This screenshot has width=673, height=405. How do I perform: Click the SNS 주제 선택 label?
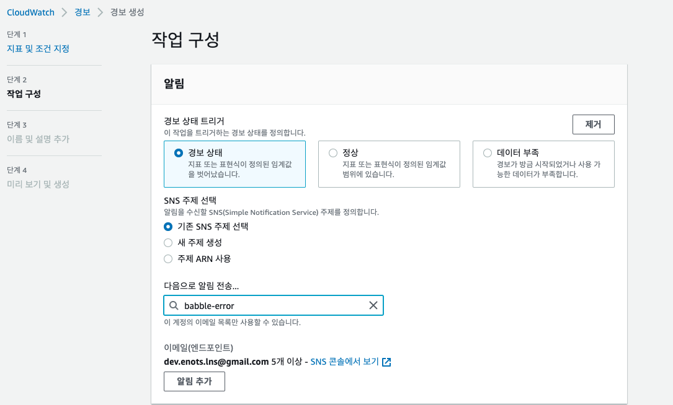coord(190,201)
